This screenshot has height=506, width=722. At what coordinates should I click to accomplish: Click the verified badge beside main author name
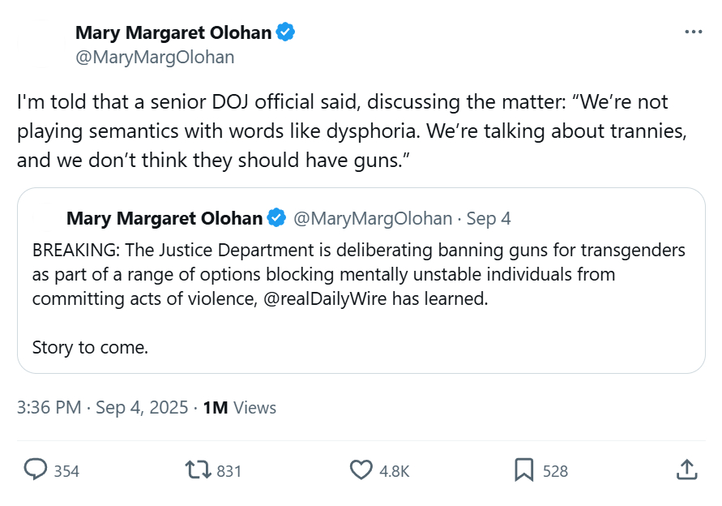286,32
